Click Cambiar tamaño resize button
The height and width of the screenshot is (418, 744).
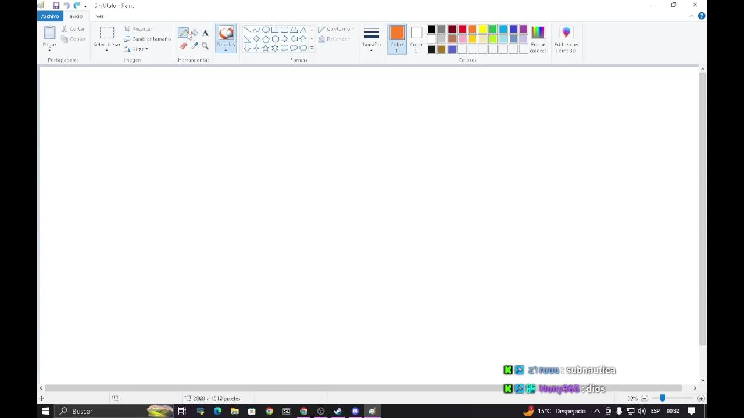pyautogui.click(x=148, y=39)
